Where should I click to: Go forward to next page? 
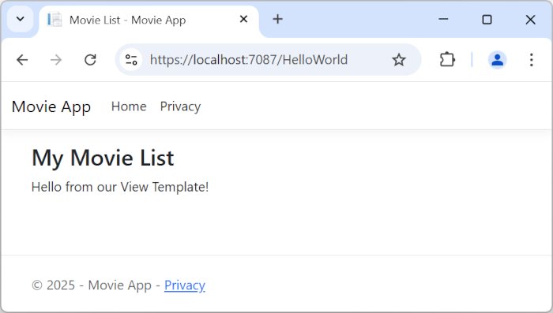click(56, 60)
